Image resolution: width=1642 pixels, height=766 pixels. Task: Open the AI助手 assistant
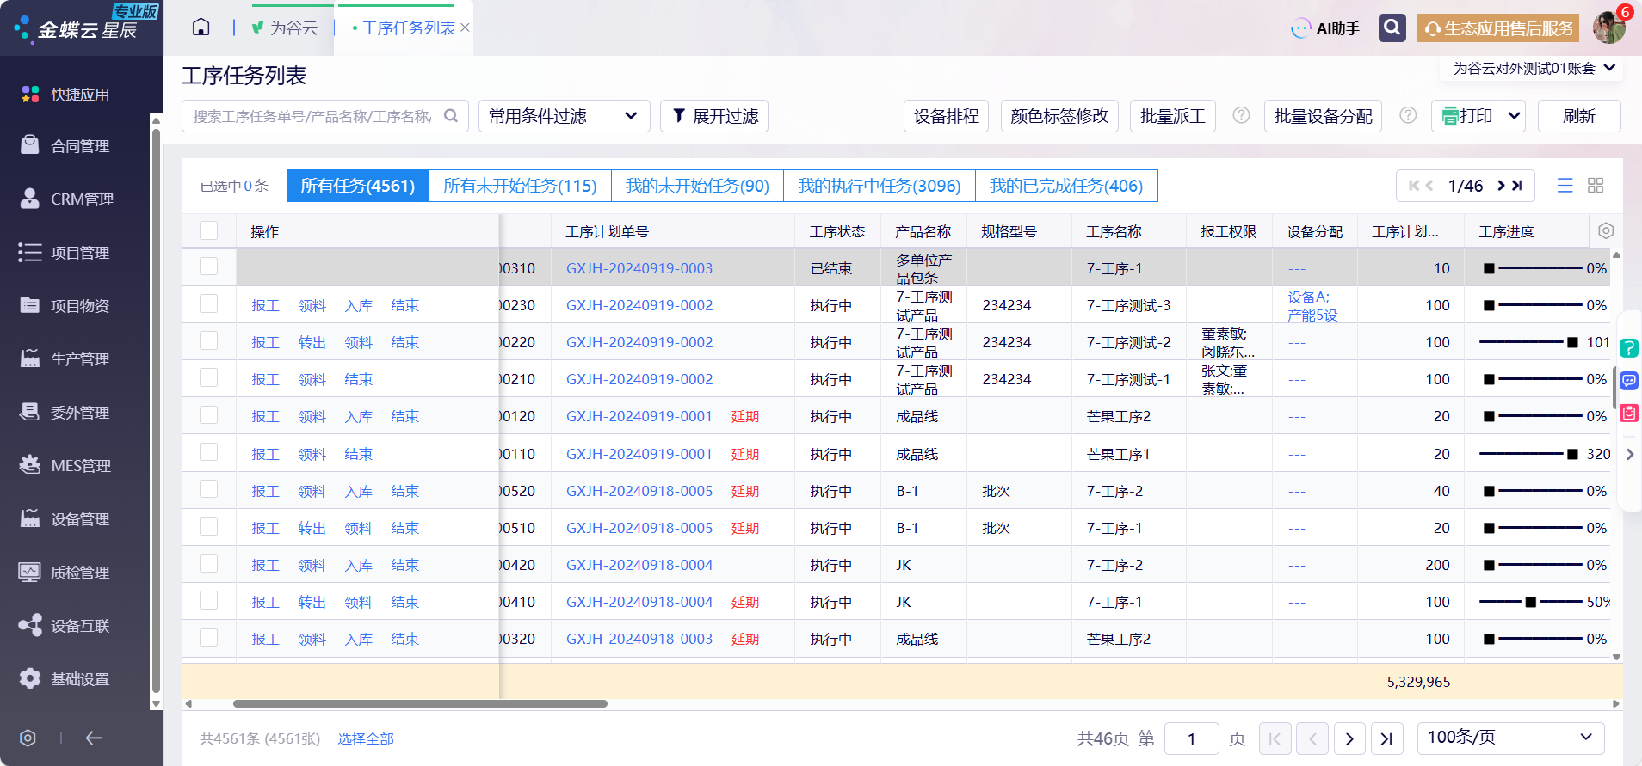coord(1325,28)
